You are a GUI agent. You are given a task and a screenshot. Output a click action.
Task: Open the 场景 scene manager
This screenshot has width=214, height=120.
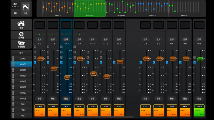pos(26,9)
